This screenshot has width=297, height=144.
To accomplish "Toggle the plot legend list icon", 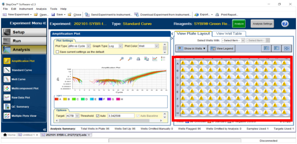I will [163, 59].
